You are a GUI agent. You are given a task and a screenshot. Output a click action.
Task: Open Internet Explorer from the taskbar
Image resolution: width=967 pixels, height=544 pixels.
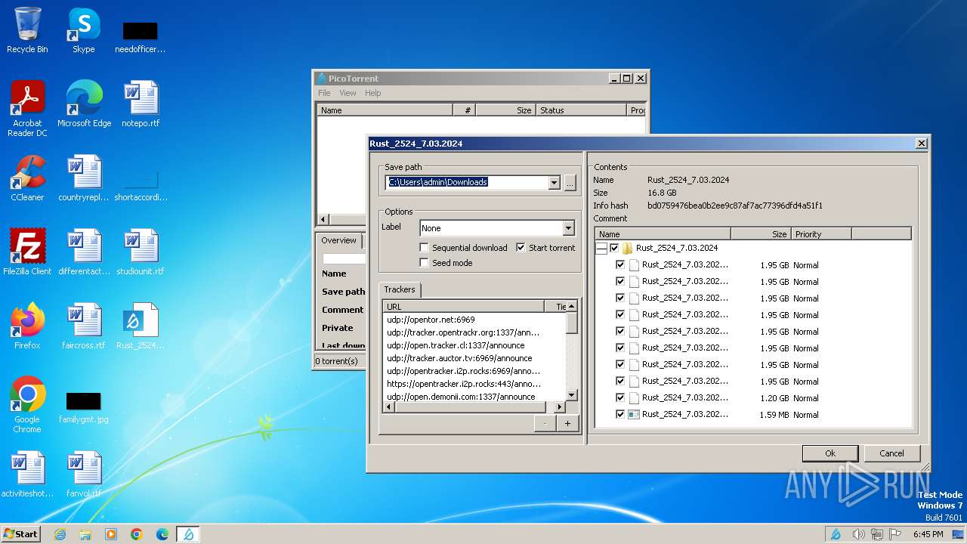[x=60, y=534]
